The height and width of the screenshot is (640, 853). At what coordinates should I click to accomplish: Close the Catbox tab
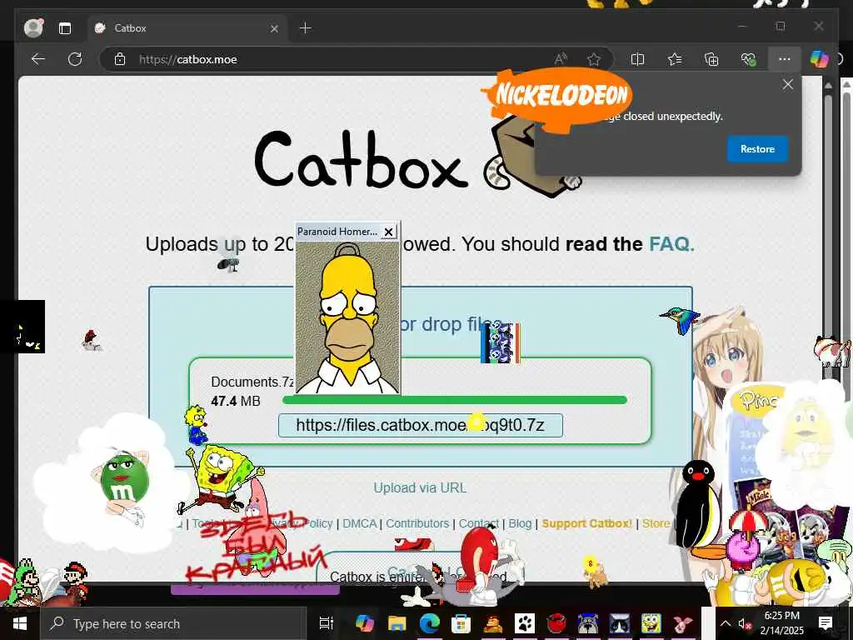[274, 28]
